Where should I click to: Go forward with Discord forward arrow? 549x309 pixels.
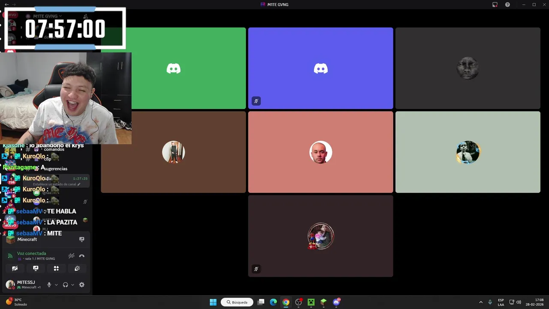pos(14,4)
